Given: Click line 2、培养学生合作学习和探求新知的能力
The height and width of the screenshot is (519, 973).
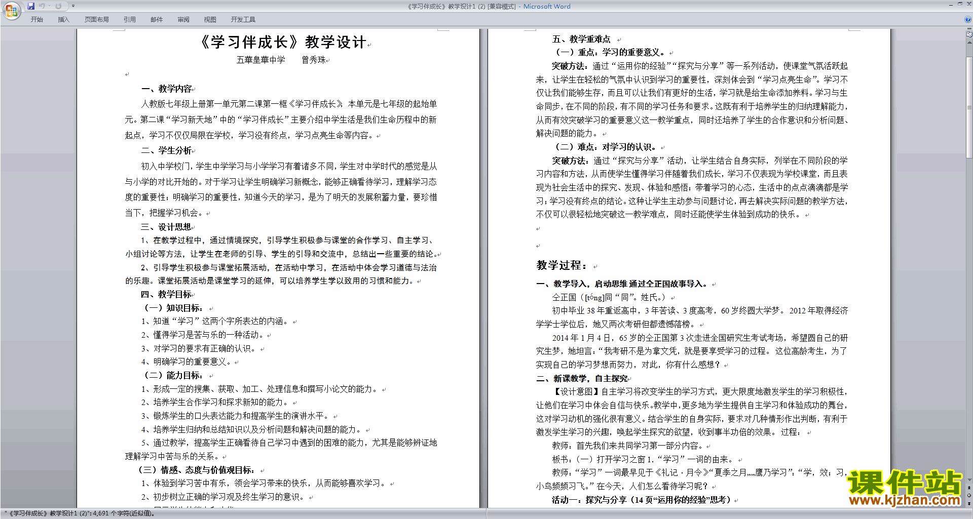Looking at the screenshot, I should (x=215, y=402).
